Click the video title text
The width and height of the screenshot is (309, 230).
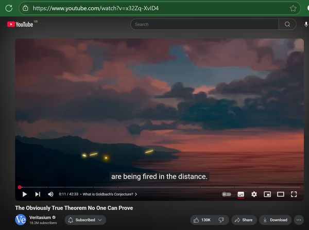(x=74, y=208)
